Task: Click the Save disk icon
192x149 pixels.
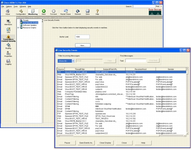Action: click(x=87, y=12)
